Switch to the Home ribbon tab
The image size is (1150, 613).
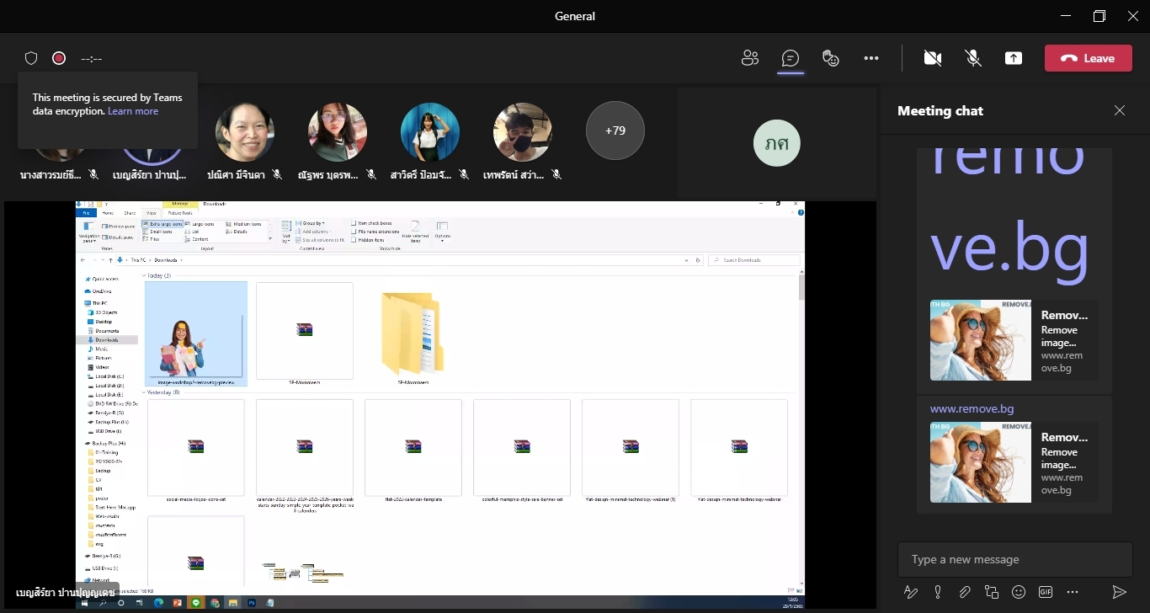click(108, 213)
